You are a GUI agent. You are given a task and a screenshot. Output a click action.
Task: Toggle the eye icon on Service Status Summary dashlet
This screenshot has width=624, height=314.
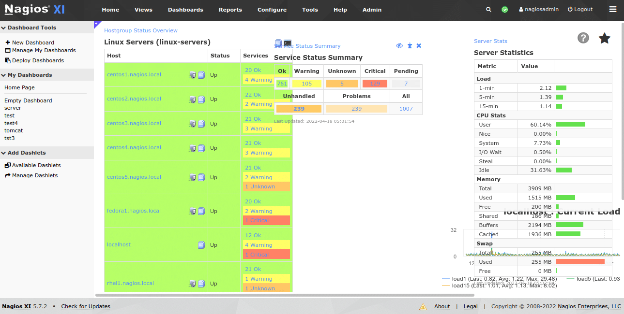click(x=399, y=46)
